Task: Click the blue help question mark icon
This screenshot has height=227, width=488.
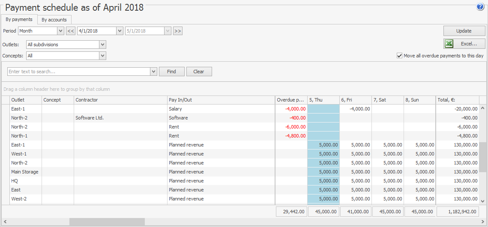Action: (x=480, y=7)
